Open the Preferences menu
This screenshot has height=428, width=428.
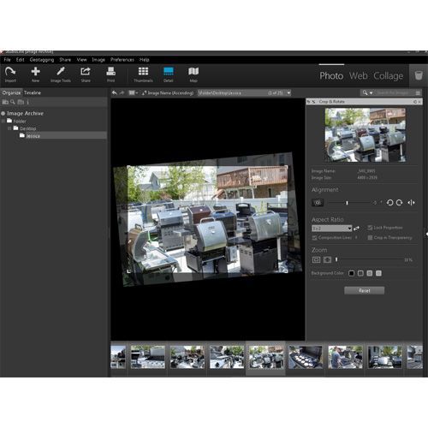pyautogui.click(x=122, y=60)
